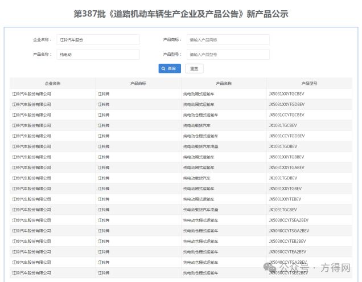Click company name in the JX5031CCYTGDBEV row

coord(32,136)
